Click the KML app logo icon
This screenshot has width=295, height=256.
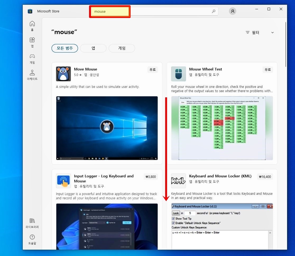coord(178,181)
